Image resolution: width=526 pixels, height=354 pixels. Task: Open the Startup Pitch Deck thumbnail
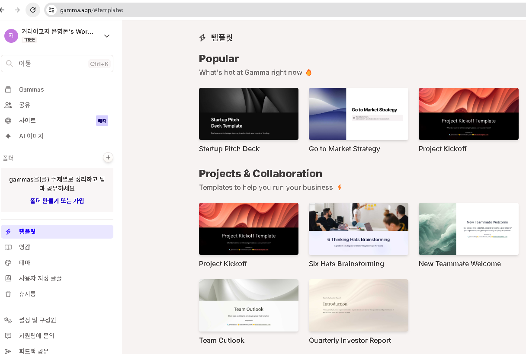click(249, 114)
